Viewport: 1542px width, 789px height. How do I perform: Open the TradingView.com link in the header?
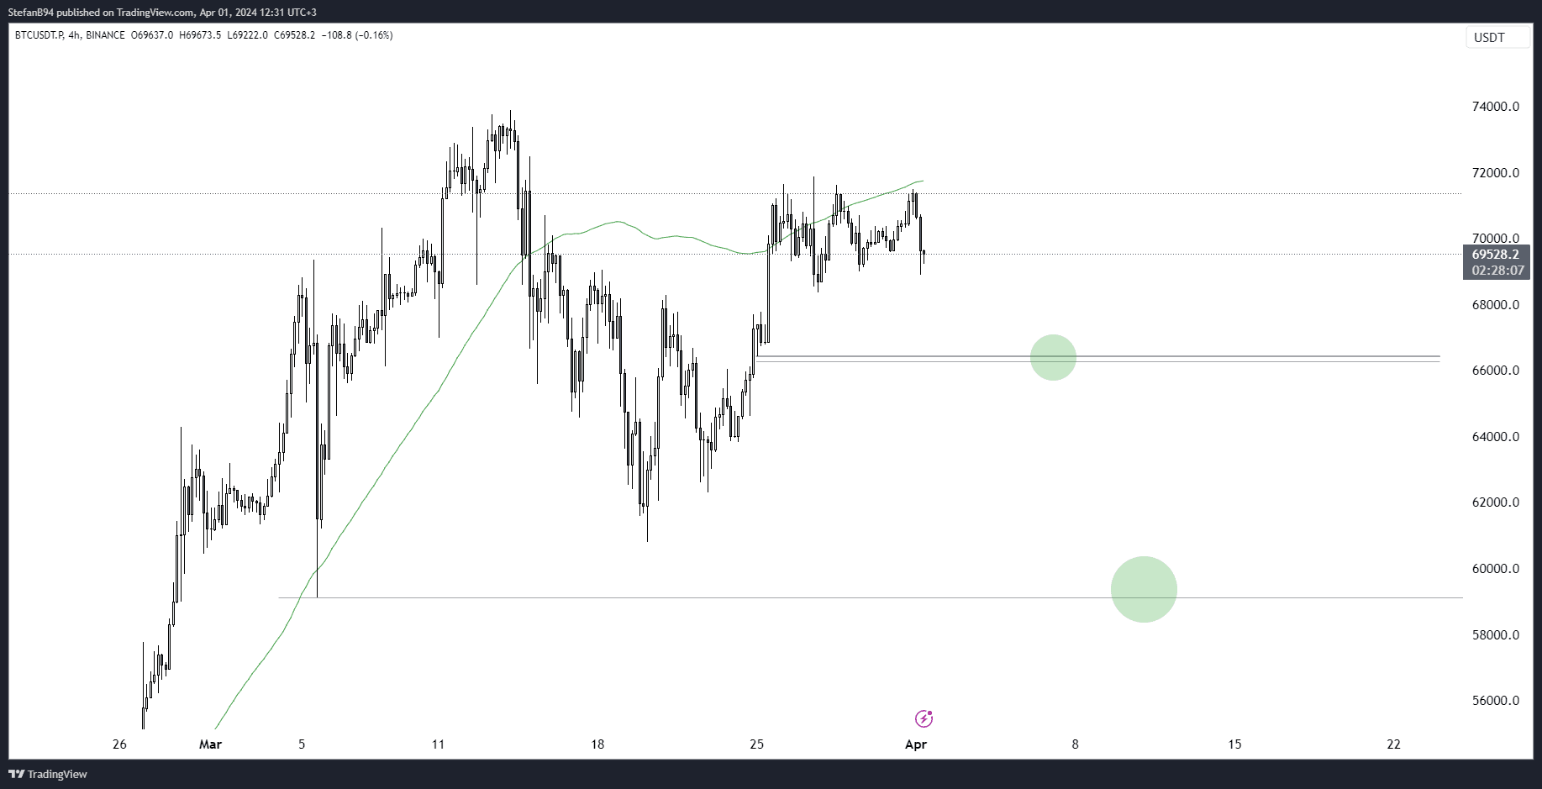[155, 13]
